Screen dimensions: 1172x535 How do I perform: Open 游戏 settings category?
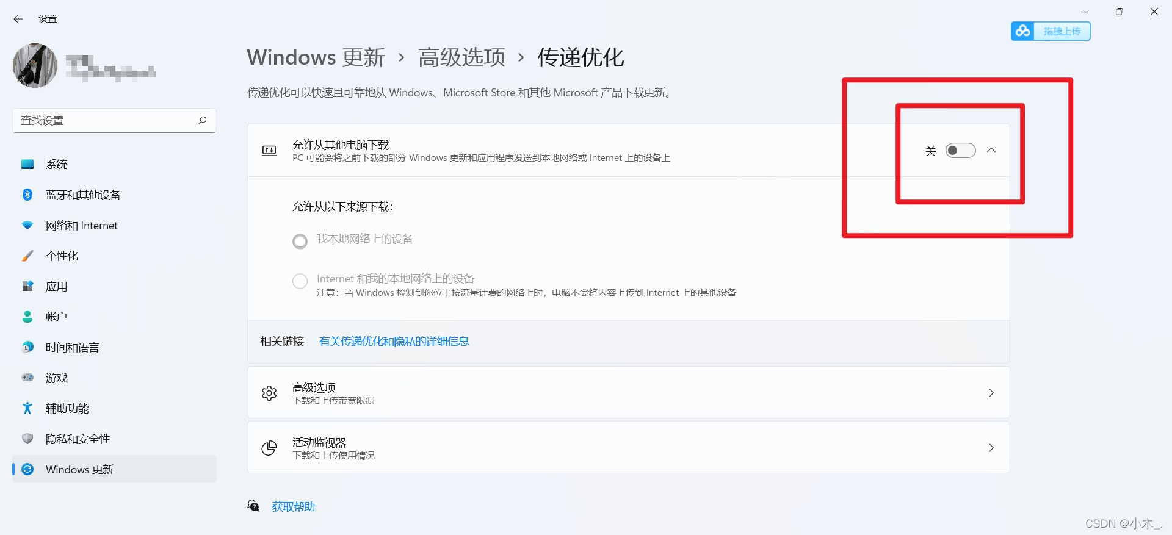[114, 378]
